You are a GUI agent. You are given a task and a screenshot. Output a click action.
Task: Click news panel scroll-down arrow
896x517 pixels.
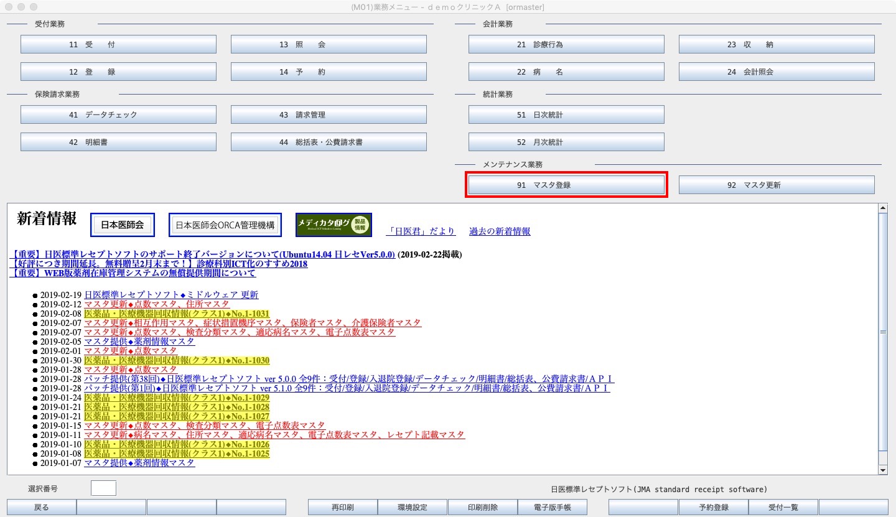point(883,470)
